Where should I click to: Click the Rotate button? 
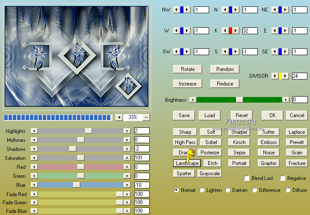tap(188, 69)
